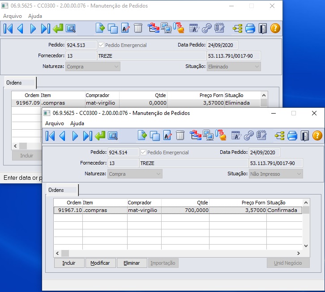Click trash delete icon in back window
Viewport: 325px width, 292px height.
coord(138,28)
